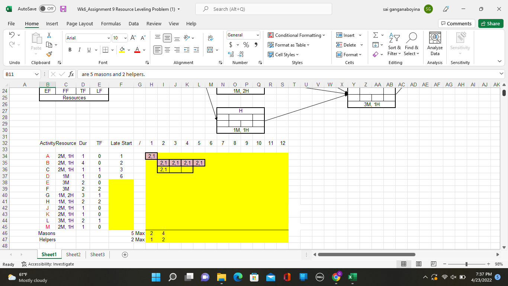This screenshot has height=286, width=508.
Task: Toggle the AutoSave switch
Action: pos(47,9)
